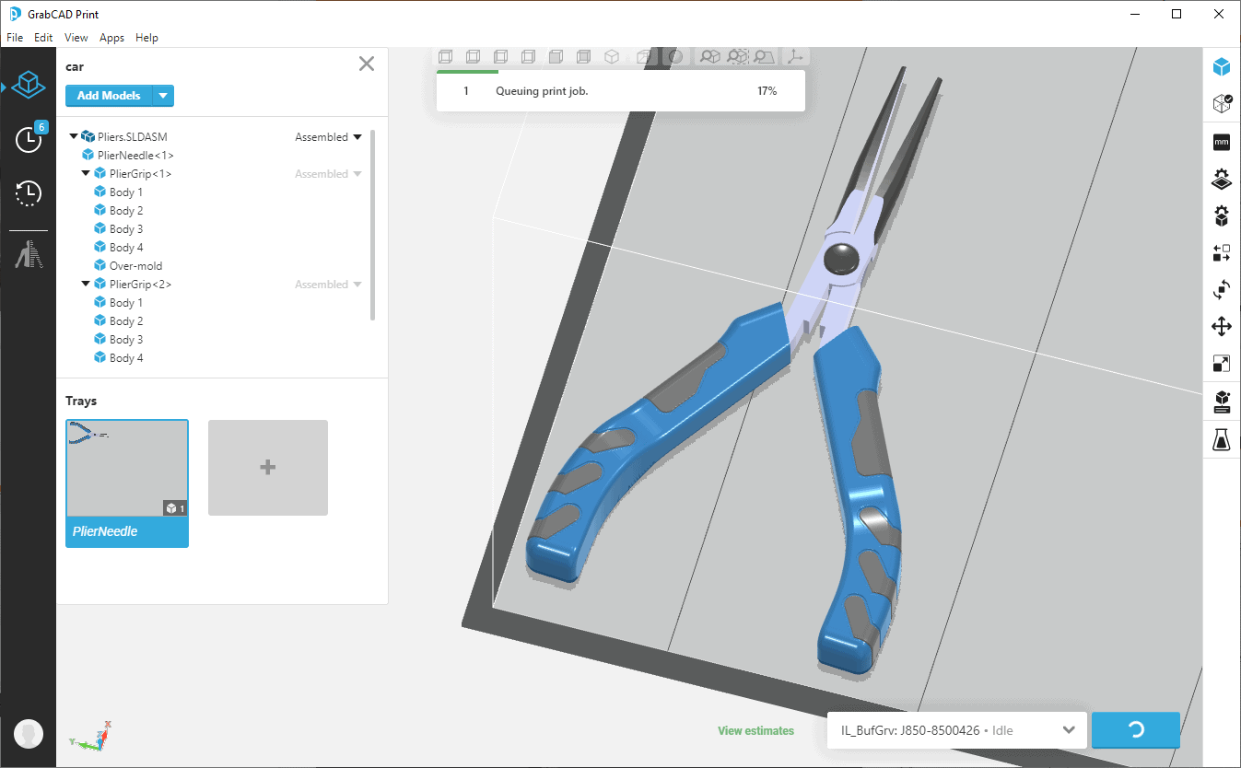Select the Arrange models tool
The height and width of the screenshot is (768, 1241).
tap(1222, 253)
